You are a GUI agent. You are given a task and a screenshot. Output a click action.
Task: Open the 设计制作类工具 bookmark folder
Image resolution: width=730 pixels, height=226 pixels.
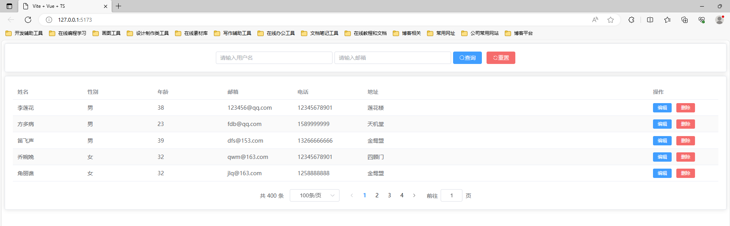[x=148, y=33]
